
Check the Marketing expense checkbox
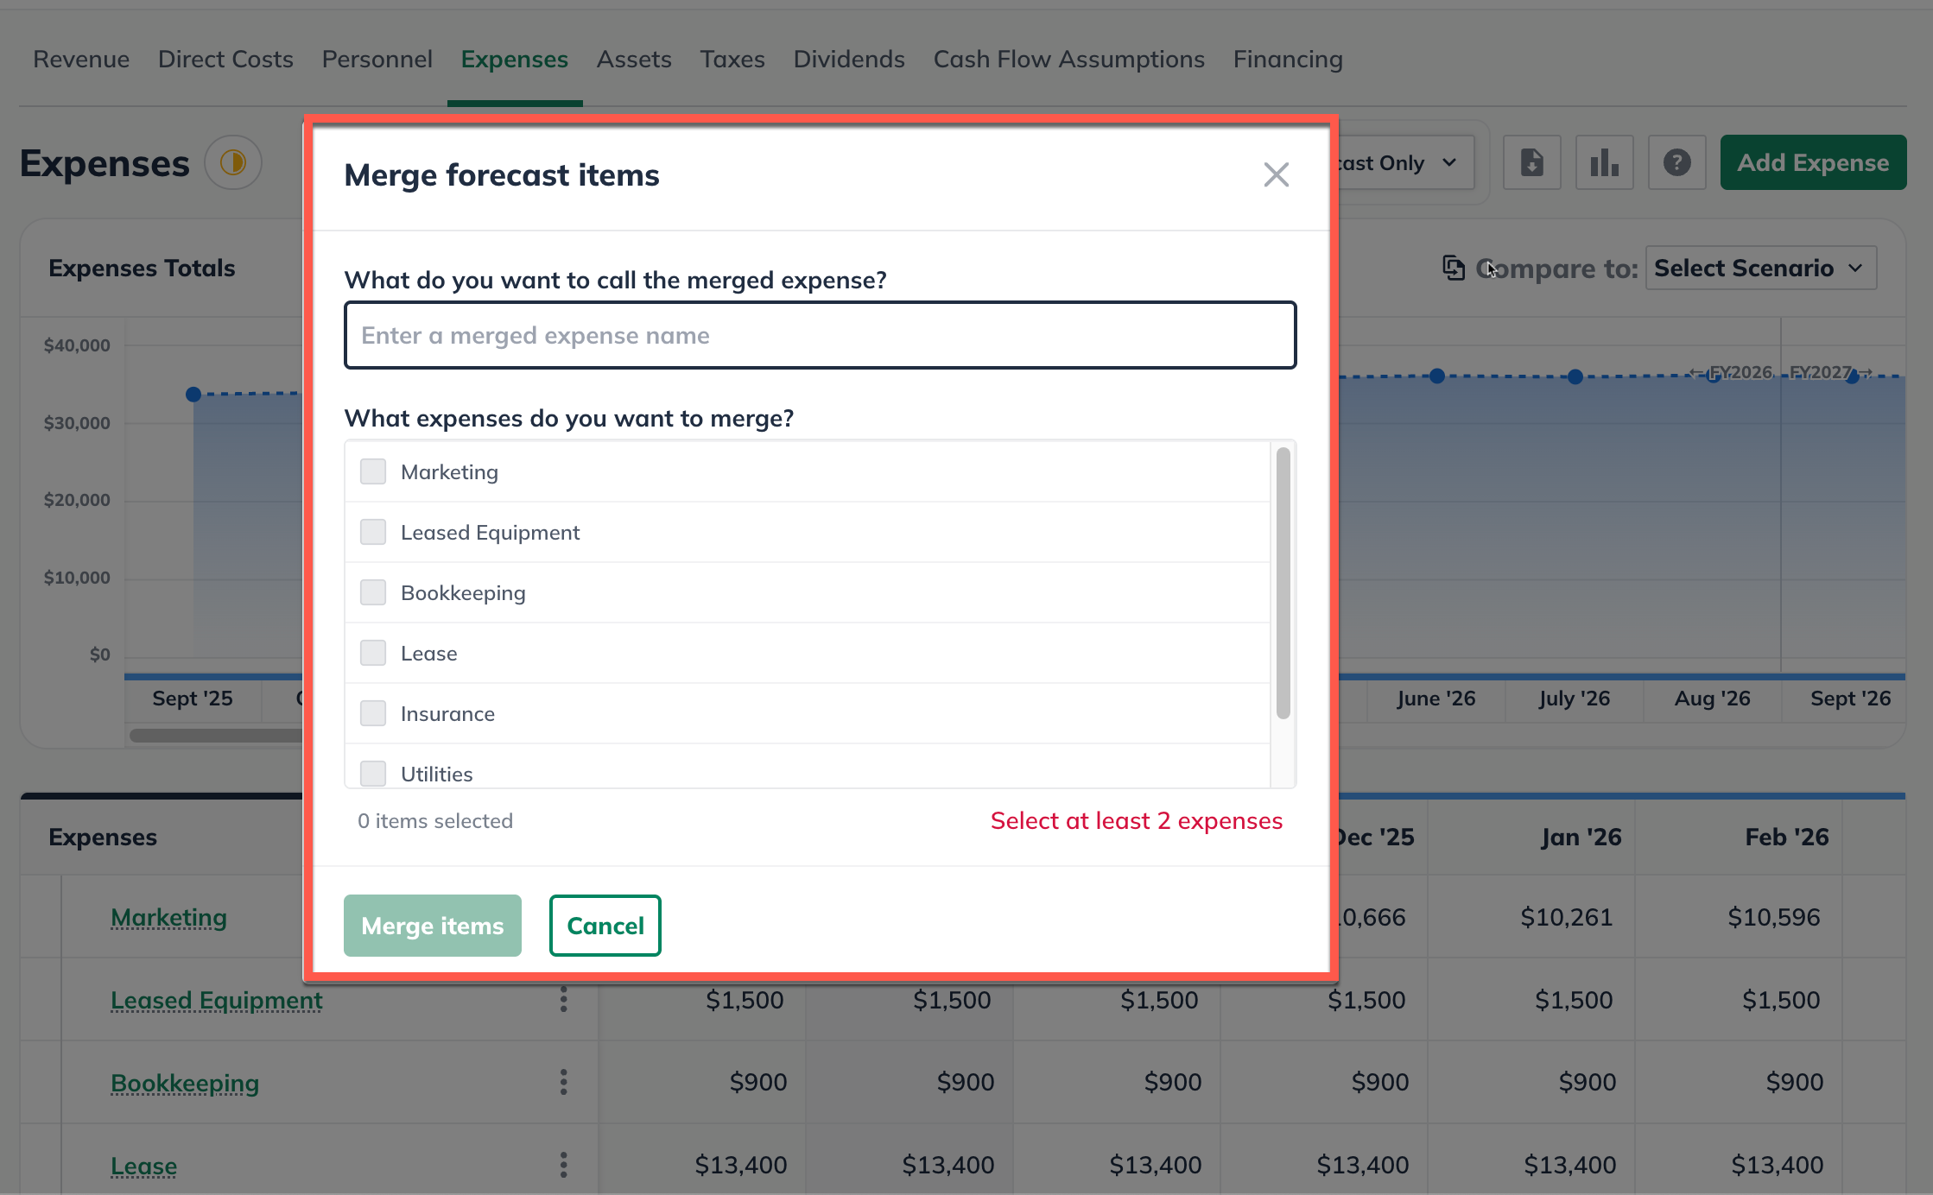(373, 471)
